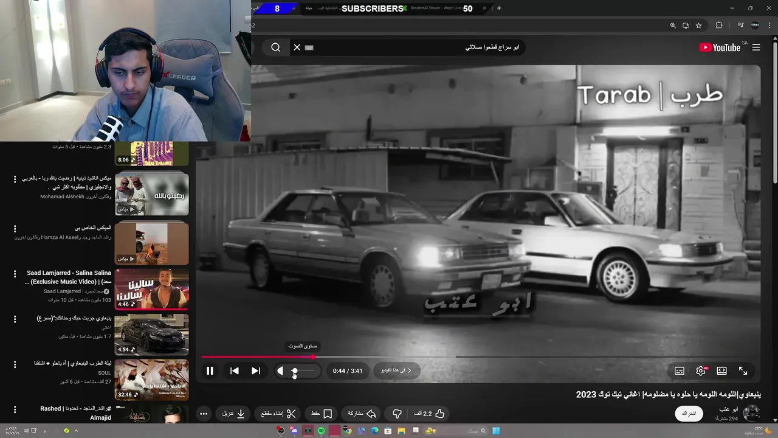Open options menu for ميكس اناشيد دينيه

15,179
